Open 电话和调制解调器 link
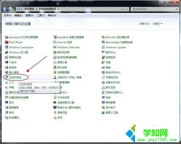181x144 pixels. pos(67,57)
